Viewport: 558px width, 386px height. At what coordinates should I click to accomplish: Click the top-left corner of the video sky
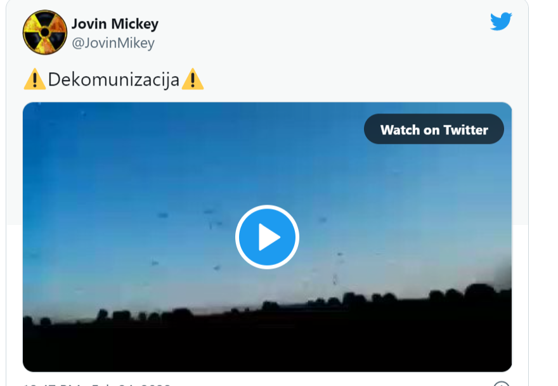point(39,115)
